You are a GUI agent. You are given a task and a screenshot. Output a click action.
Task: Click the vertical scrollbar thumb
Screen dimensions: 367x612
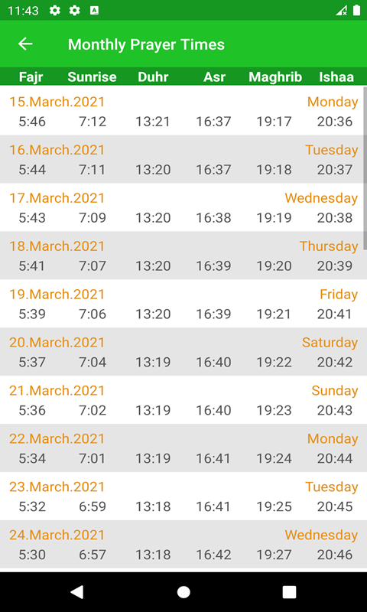pos(365,168)
